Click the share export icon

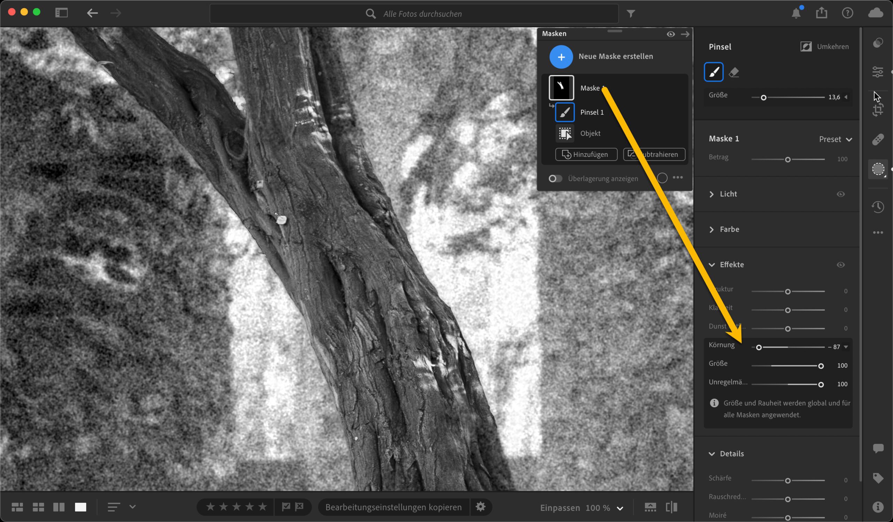[821, 14]
